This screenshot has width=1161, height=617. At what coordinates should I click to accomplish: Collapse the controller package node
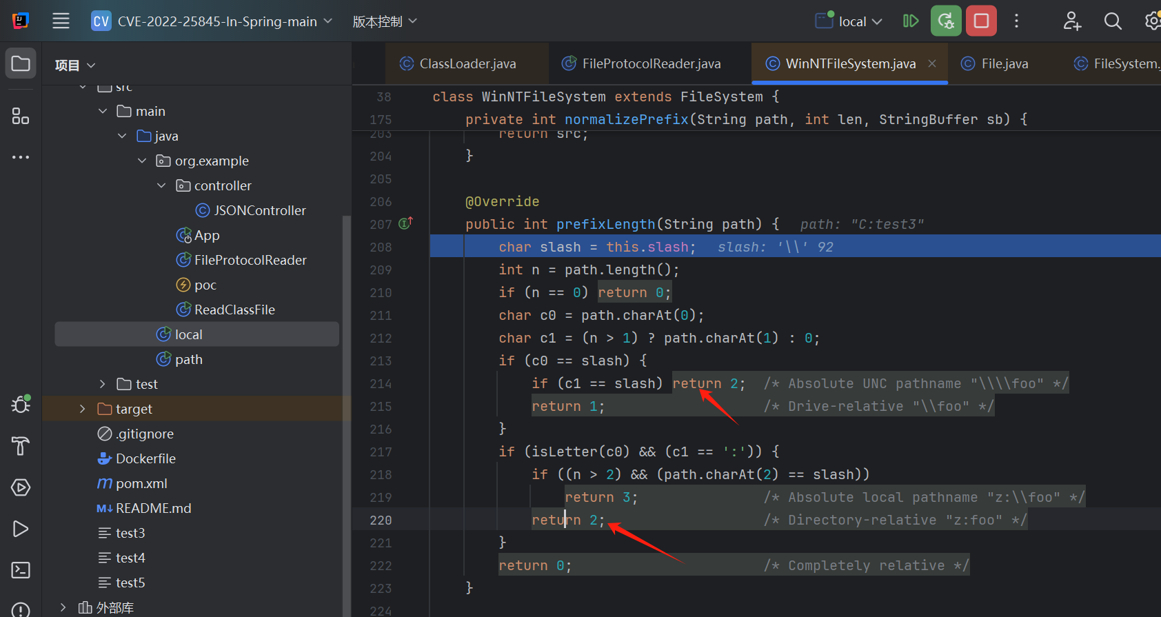(161, 185)
